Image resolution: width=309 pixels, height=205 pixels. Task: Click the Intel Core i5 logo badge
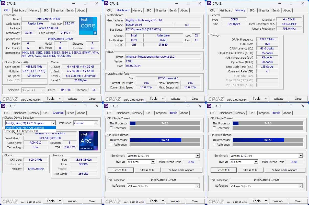[x=88, y=26]
